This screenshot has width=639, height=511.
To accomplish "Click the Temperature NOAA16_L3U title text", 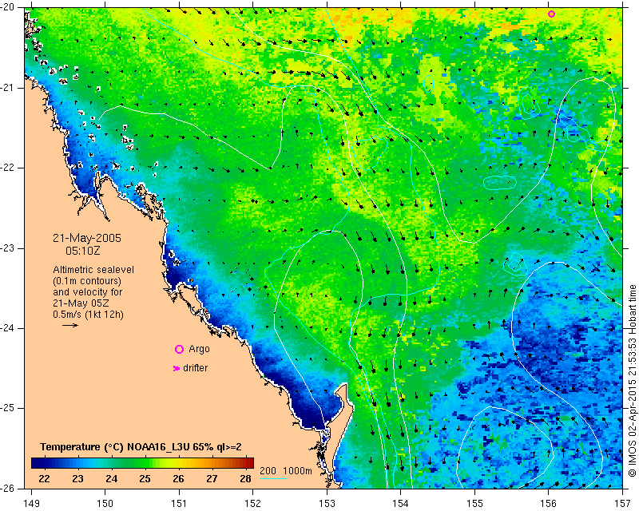I will [x=141, y=446].
